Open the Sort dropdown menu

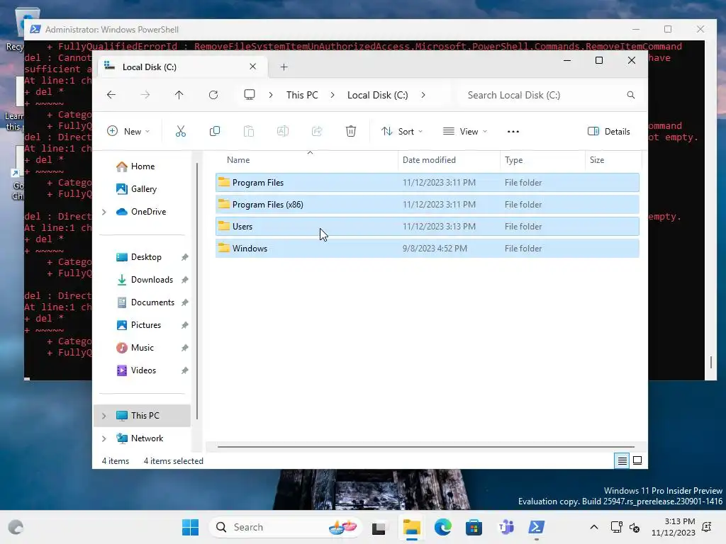401,131
